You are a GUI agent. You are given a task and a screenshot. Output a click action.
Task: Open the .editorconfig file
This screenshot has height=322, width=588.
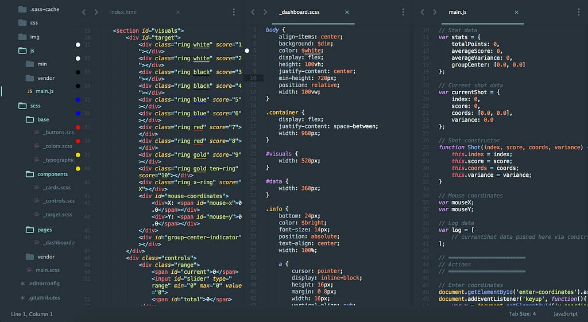coord(40,284)
